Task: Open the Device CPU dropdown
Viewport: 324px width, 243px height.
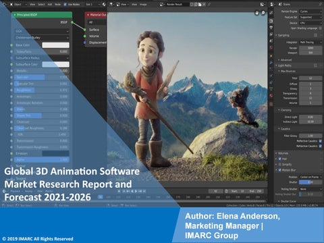Action: [x=310, y=23]
